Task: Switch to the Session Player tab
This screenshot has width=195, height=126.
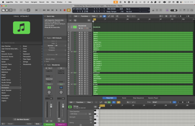Action: pyautogui.click(x=153, y=98)
